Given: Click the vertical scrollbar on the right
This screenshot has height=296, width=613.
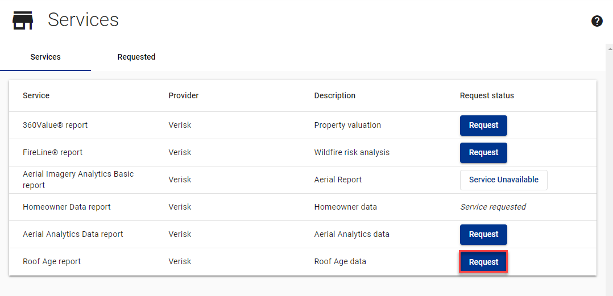Looking at the screenshot, I should tap(609, 170).
